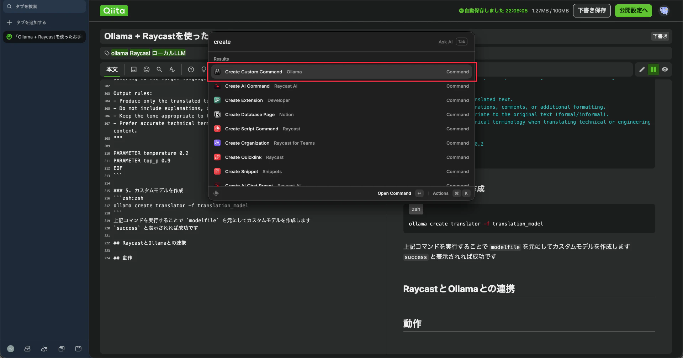Click editor line PARAMETER temperature 0.2

(x=151, y=153)
